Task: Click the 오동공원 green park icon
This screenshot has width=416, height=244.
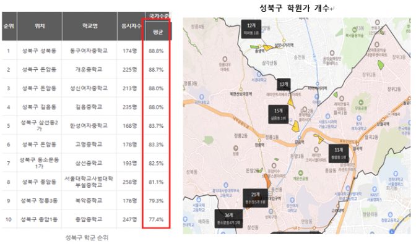Action: click(361, 103)
